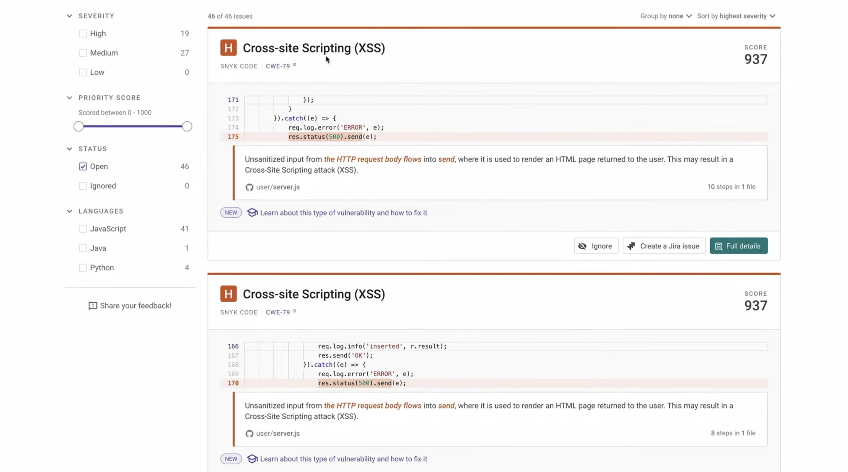Open first Learn about this vulnerability link
The height and width of the screenshot is (472, 848).
coord(343,213)
